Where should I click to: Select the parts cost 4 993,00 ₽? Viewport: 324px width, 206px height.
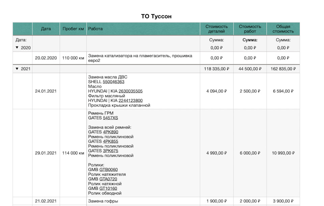(x=217, y=153)
